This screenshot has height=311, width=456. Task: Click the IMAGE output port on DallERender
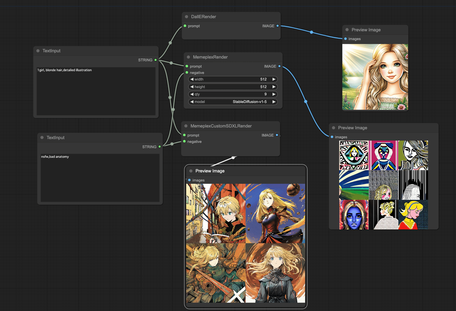point(278,26)
